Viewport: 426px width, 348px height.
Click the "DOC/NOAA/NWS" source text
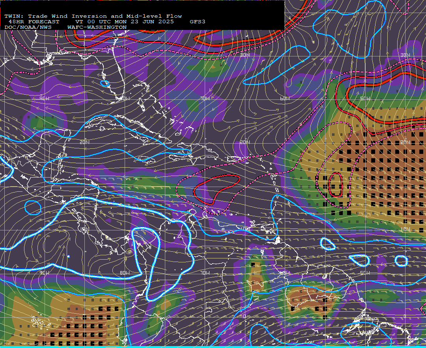28,28
